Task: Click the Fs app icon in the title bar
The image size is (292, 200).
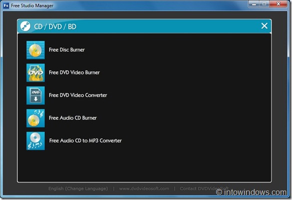Action: tap(6, 5)
